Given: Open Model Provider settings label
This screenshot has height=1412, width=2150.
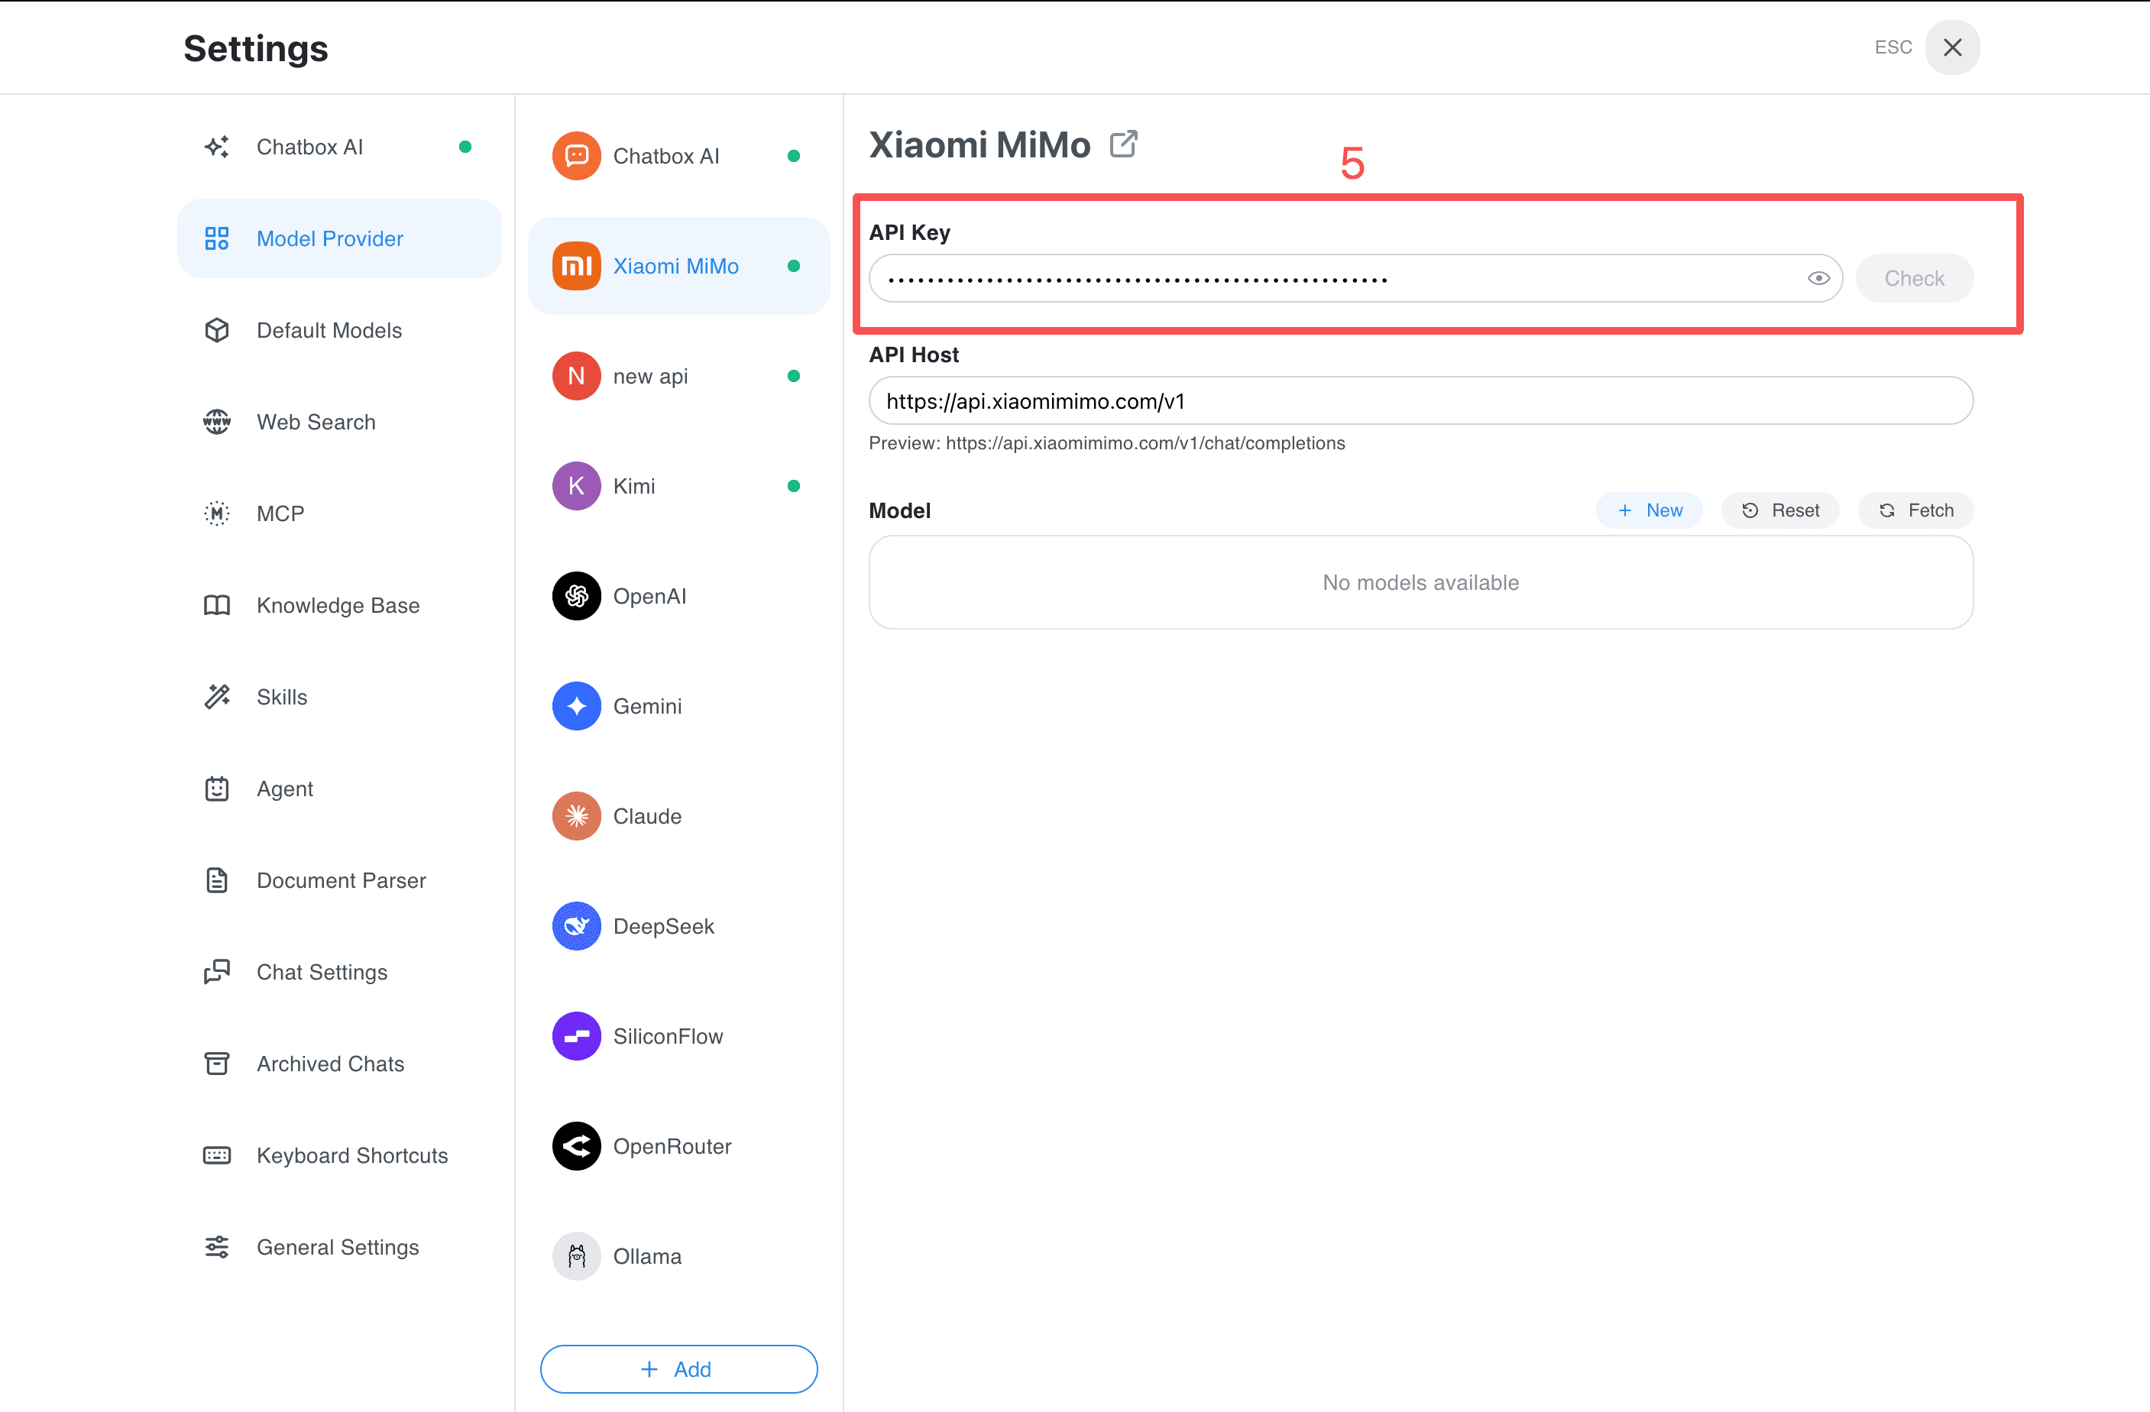Looking at the screenshot, I should (x=330, y=238).
